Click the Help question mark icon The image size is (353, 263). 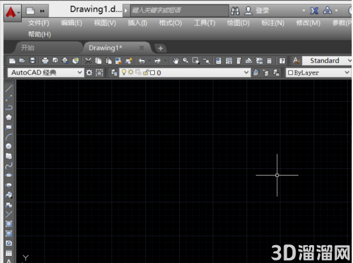[x=282, y=60]
